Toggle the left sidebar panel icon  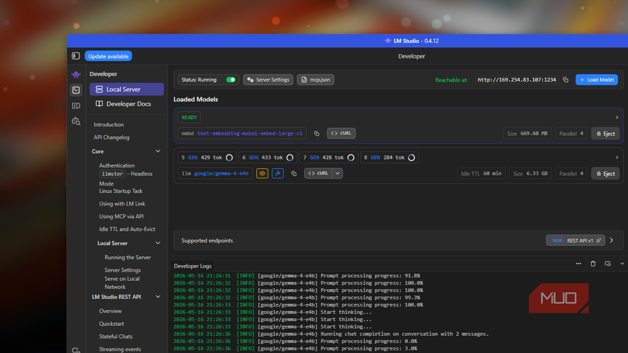(x=76, y=56)
